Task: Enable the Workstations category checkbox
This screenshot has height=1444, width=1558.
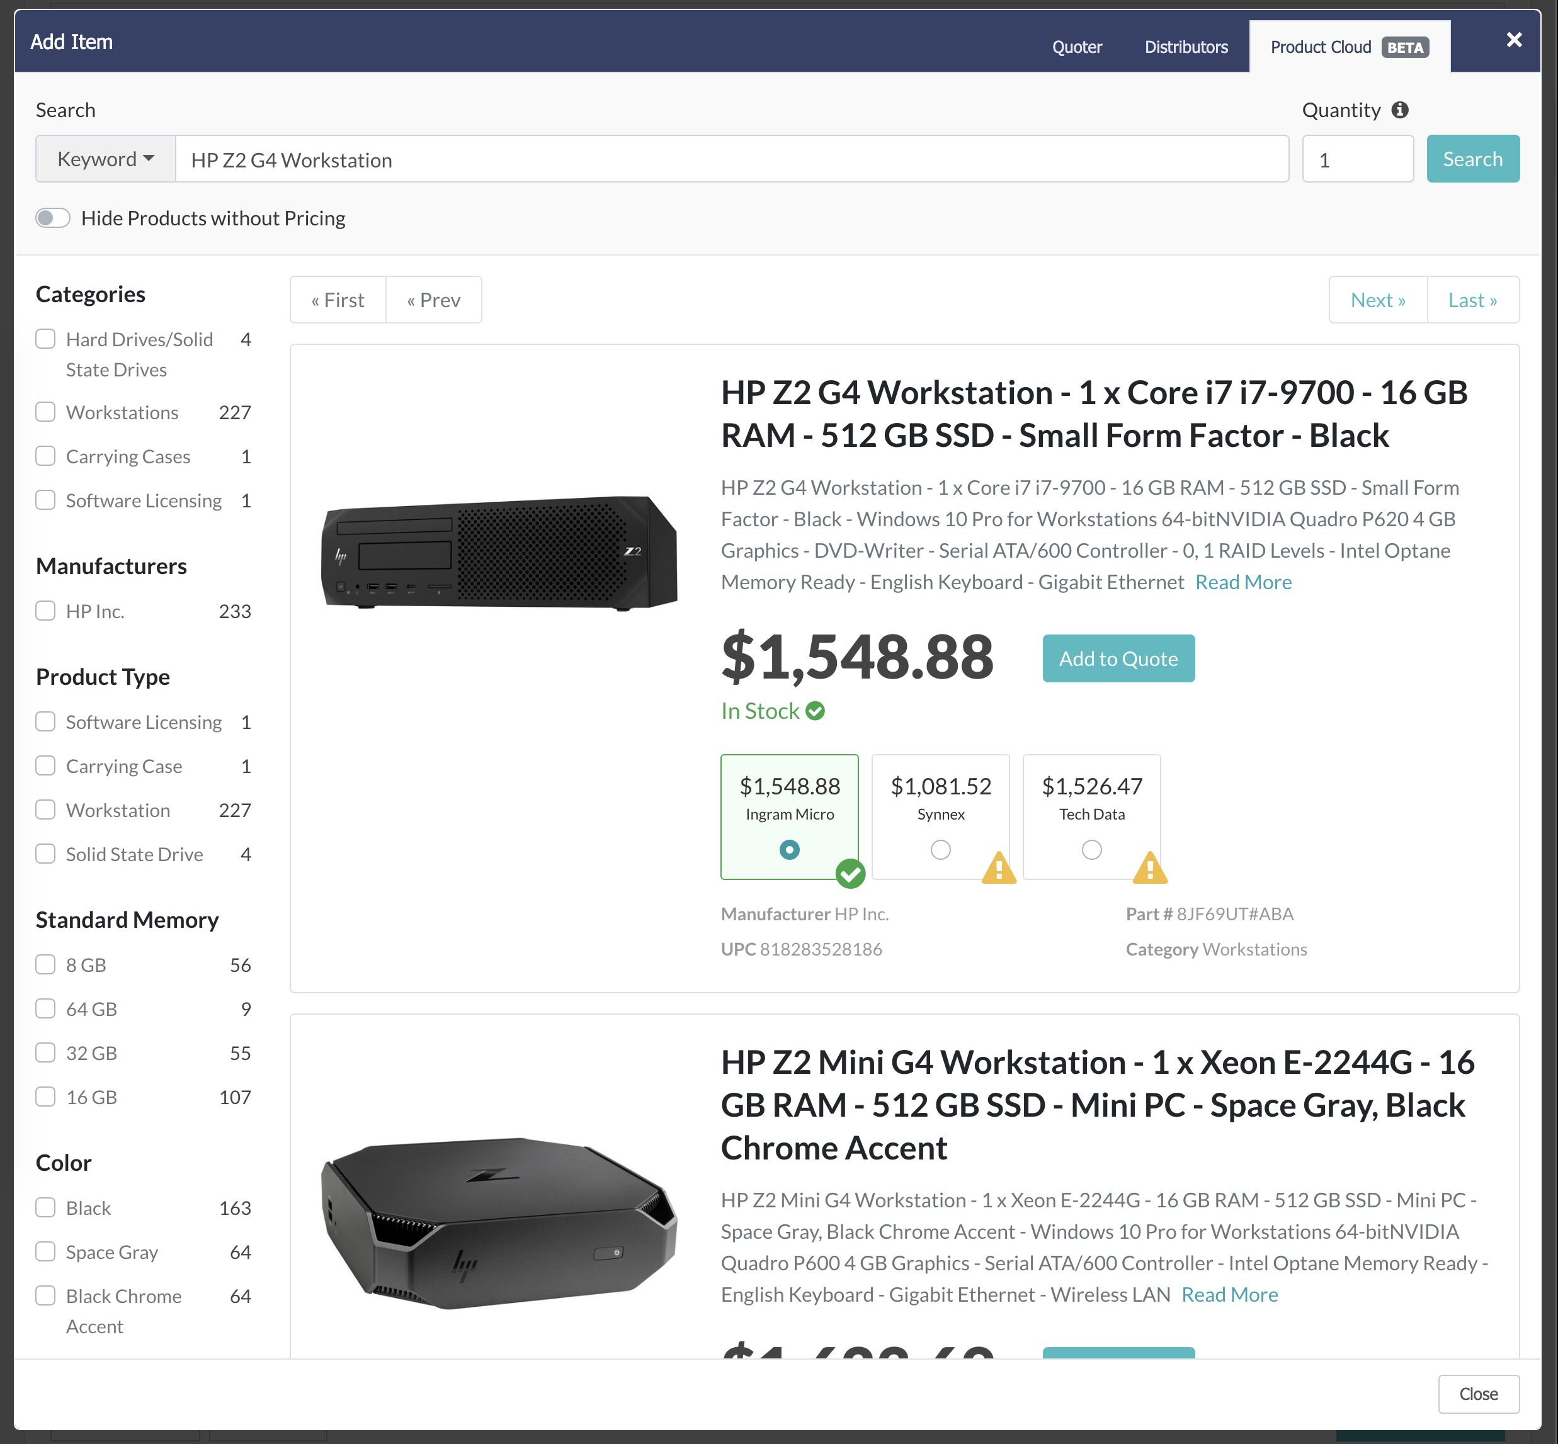Action: [46, 411]
